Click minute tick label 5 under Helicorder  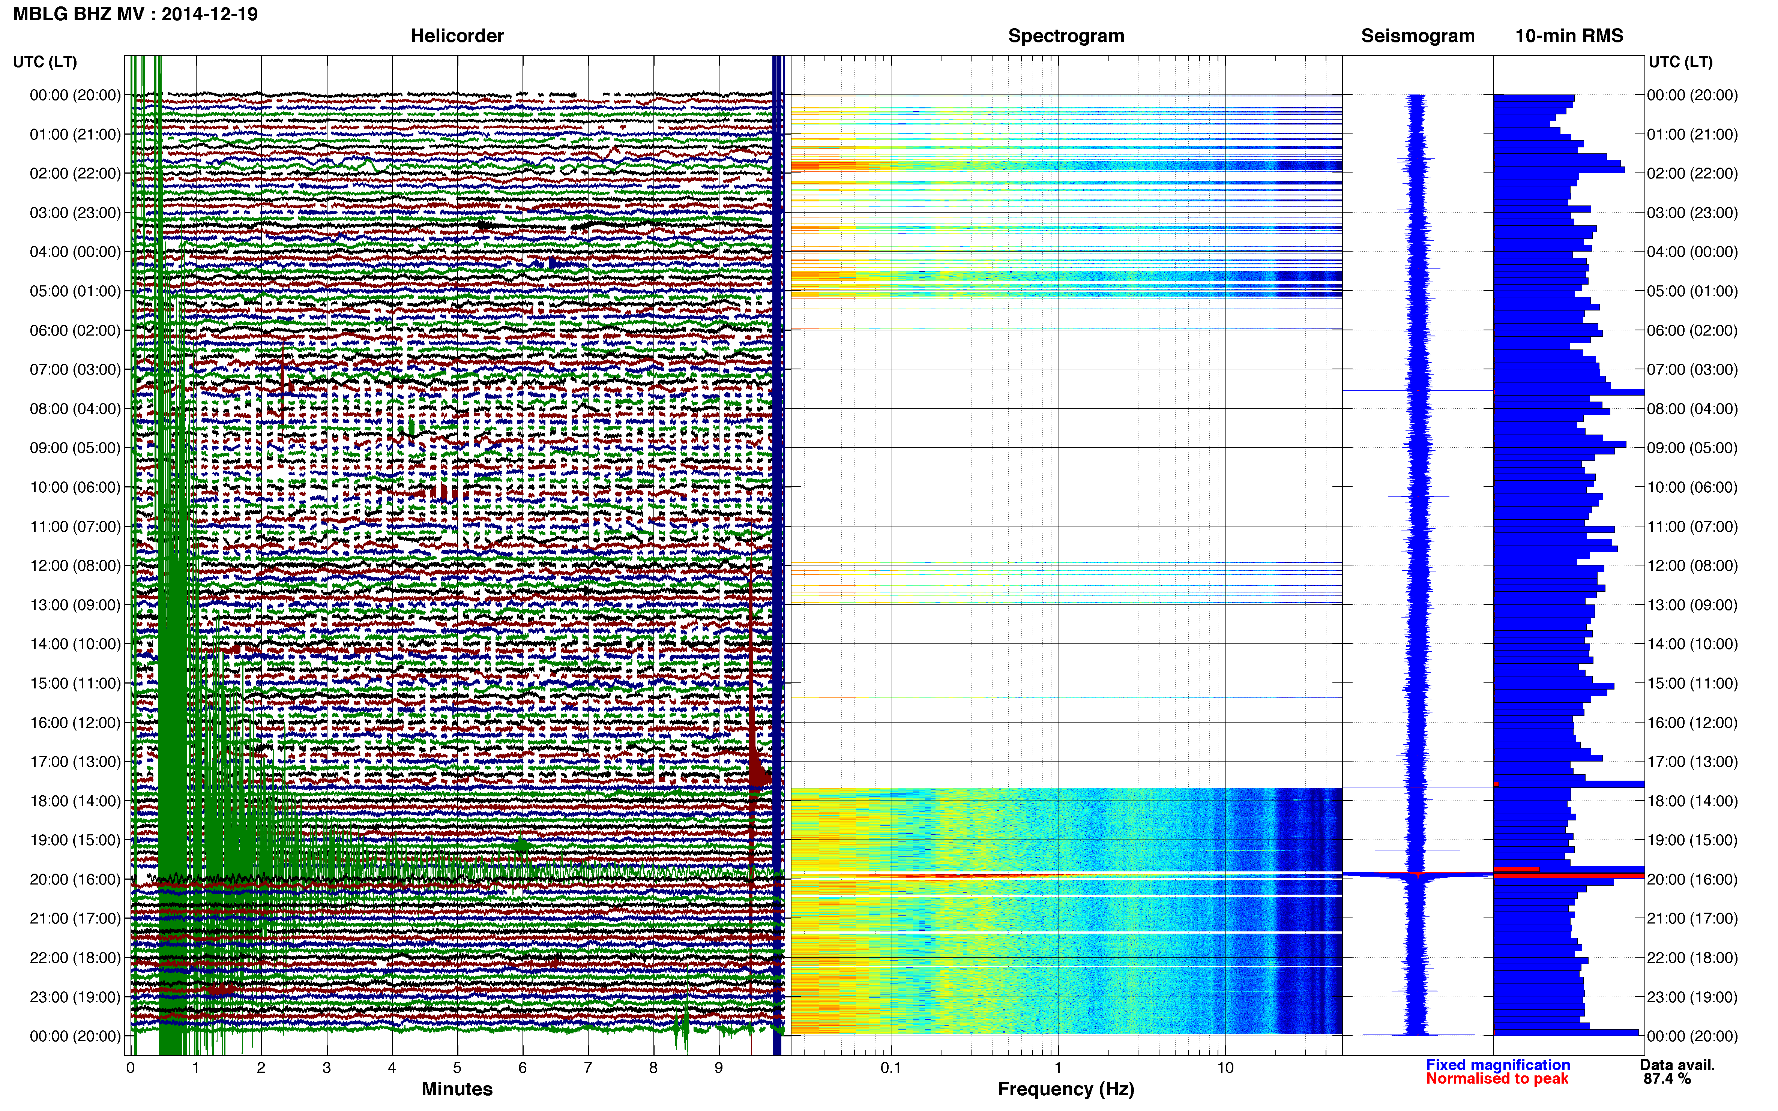(x=457, y=1068)
